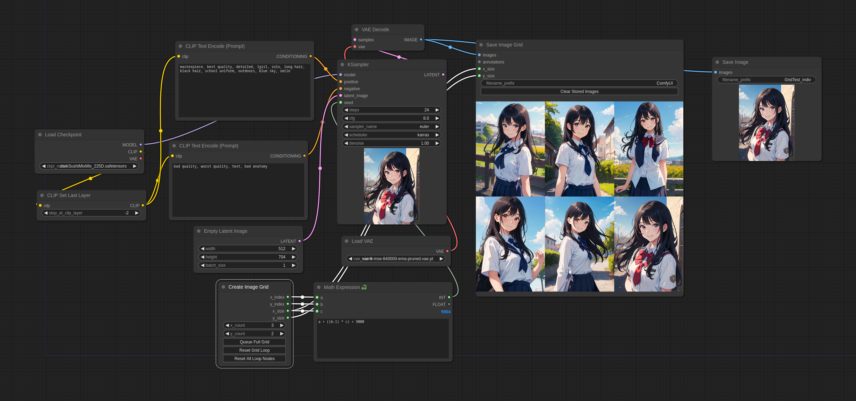
Task: Click the VAE output socket on Load VAE
Action: coord(447,251)
